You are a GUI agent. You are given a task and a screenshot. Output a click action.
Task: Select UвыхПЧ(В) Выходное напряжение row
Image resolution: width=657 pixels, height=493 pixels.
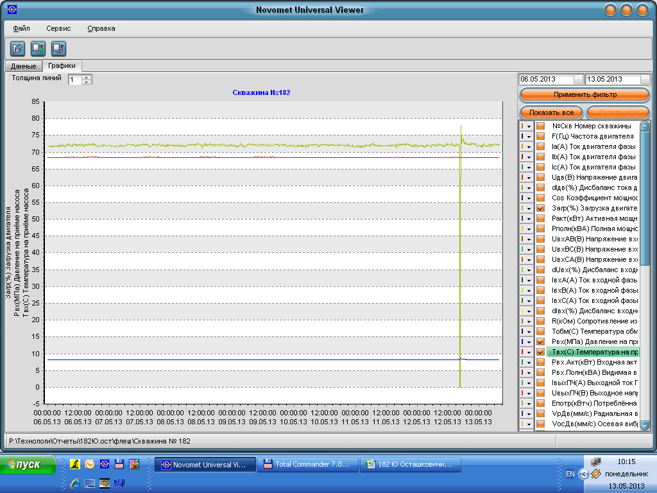(x=593, y=394)
